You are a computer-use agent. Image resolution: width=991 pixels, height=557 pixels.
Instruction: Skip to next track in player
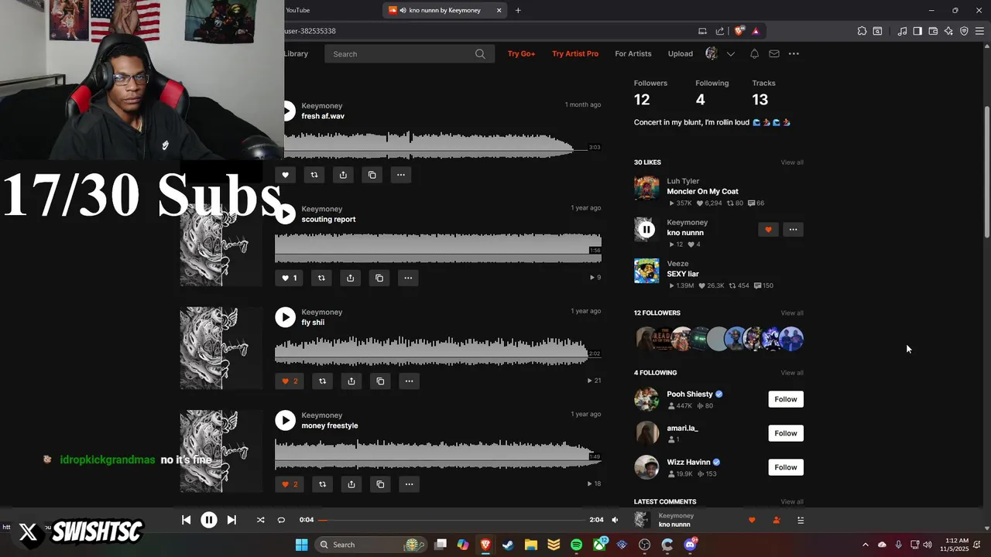click(x=231, y=520)
